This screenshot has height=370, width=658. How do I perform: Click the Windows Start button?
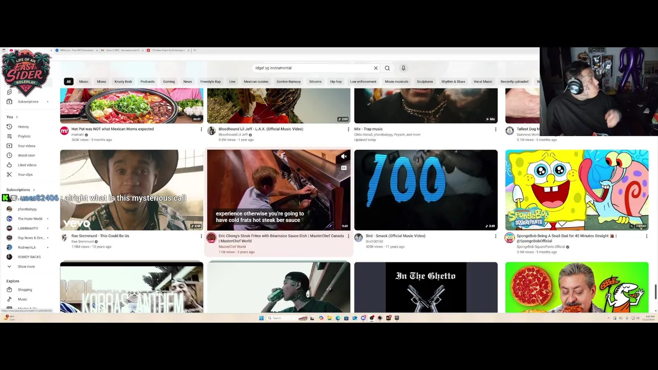[x=262, y=318]
